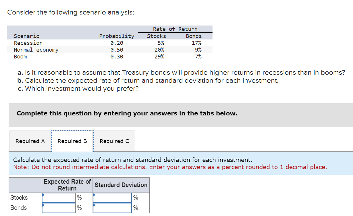Click the Standard Deviation column header

click(x=121, y=185)
